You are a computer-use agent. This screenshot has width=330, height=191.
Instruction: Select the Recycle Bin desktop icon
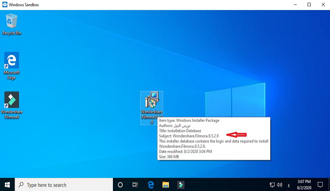tap(11, 21)
